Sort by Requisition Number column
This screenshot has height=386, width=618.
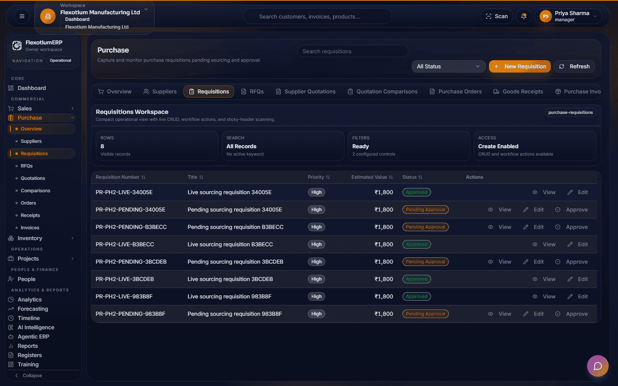121,177
